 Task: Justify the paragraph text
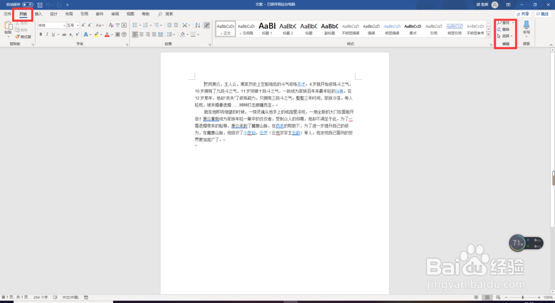coord(154,34)
